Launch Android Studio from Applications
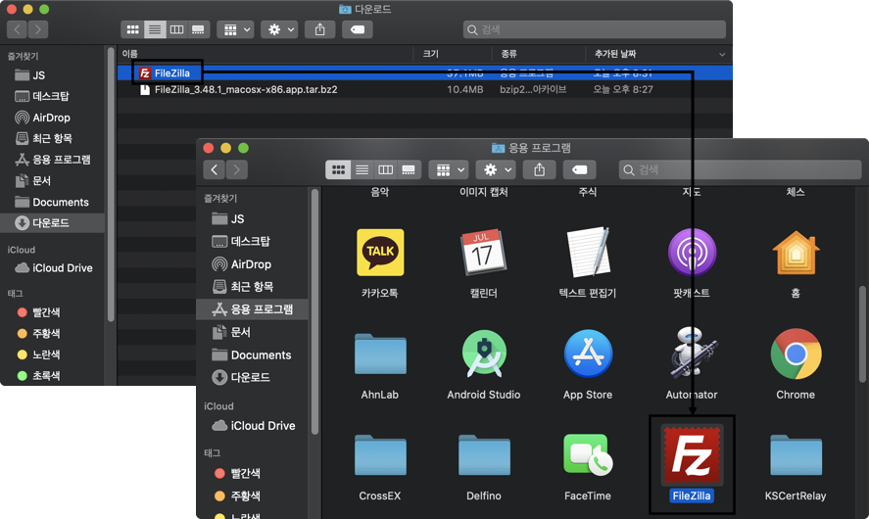Viewport: 869px width, 519px height. pyautogui.click(x=484, y=354)
